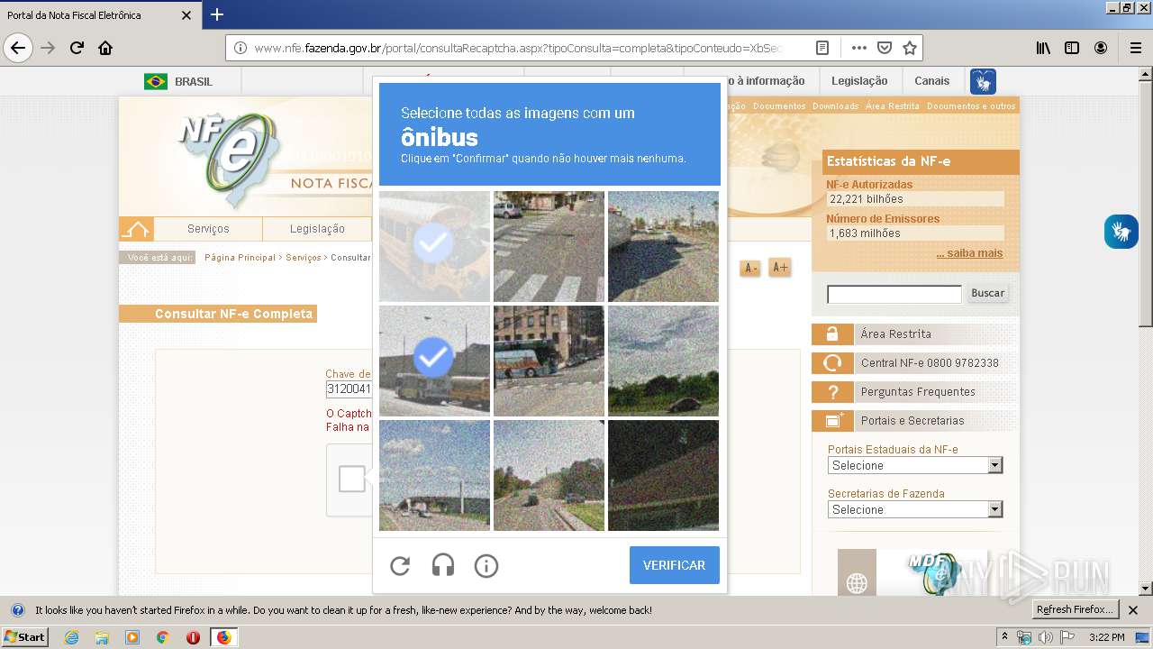The width and height of the screenshot is (1153, 649).
Task: Open Secretarias de Fazenda dropdown
Action: (915, 509)
